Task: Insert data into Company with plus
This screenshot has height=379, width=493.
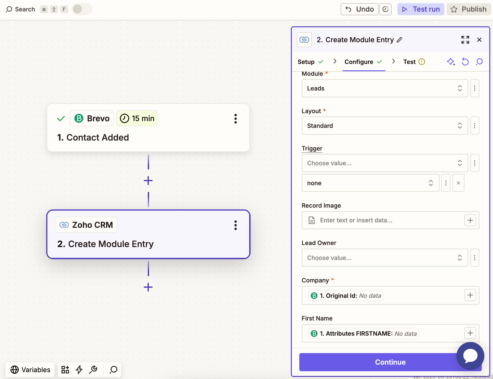Action: tap(470, 295)
